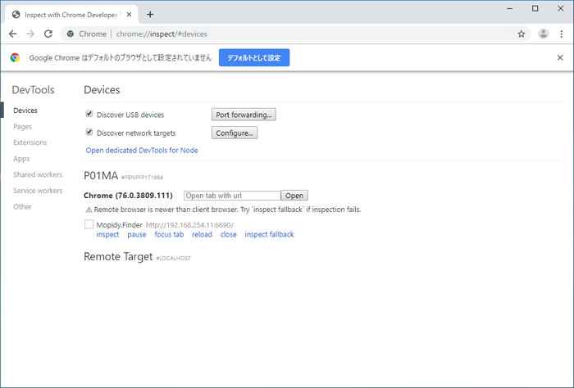The height and width of the screenshot is (388, 574).
Task: Click inspect for Mopidy.Finder
Action: [x=107, y=235]
